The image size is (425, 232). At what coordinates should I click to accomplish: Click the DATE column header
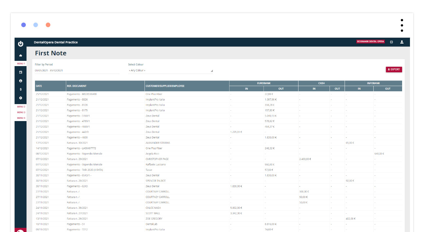[50, 86]
